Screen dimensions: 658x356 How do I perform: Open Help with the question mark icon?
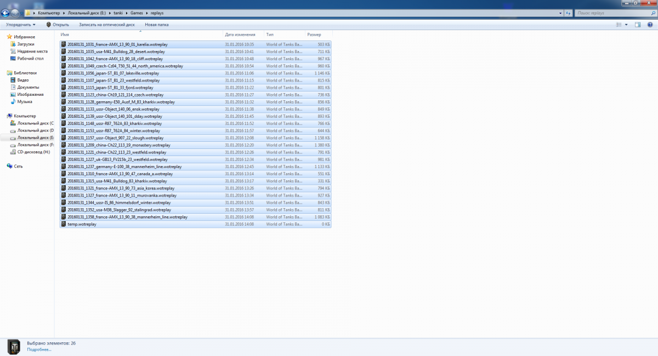(x=650, y=25)
